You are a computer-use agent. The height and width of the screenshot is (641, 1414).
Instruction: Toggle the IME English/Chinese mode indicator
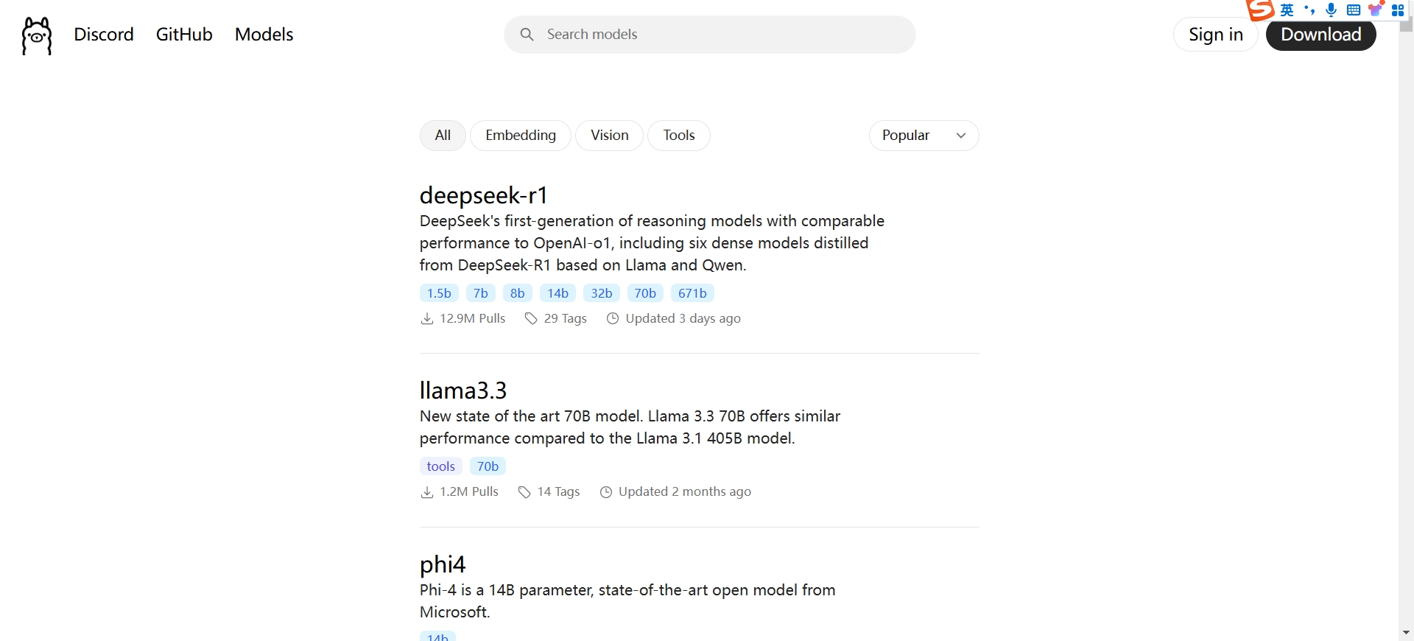(1287, 10)
